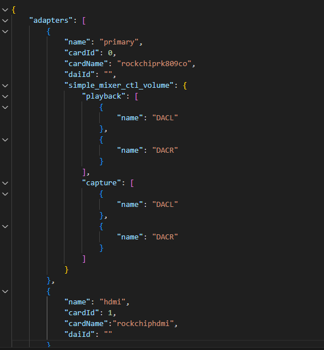Collapse the hdmi adapter object chevron
The width and height of the screenshot is (324, 350).
click(x=5, y=291)
